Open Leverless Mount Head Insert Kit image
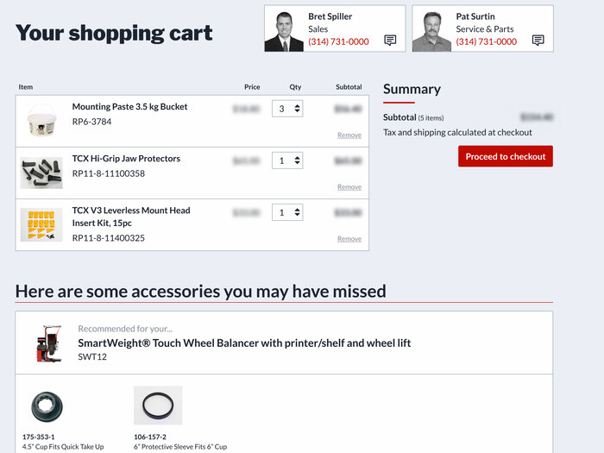This screenshot has height=453, width=604. pyautogui.click(x=41, y=224)
